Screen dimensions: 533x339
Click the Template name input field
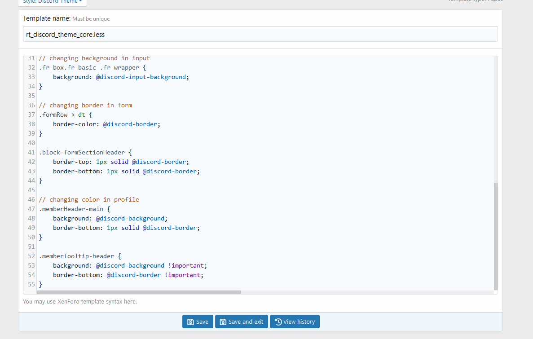tap(260, 34)
